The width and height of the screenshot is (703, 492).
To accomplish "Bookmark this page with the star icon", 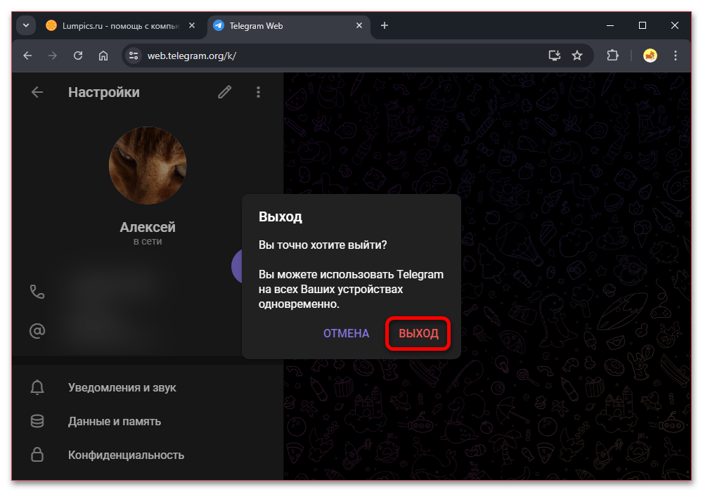I will (577, 56).
